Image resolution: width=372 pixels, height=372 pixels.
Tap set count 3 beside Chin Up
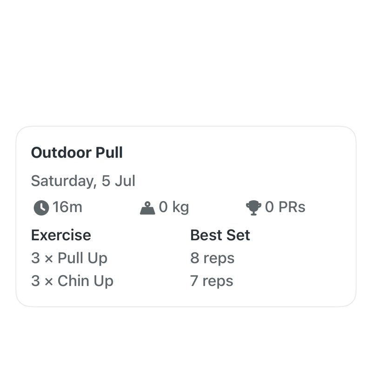[x=35, y=281]
